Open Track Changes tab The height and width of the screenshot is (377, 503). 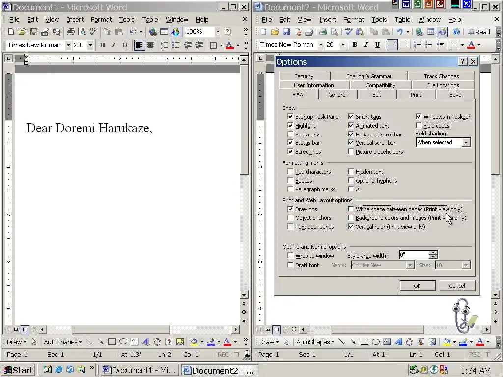[442, 76]
